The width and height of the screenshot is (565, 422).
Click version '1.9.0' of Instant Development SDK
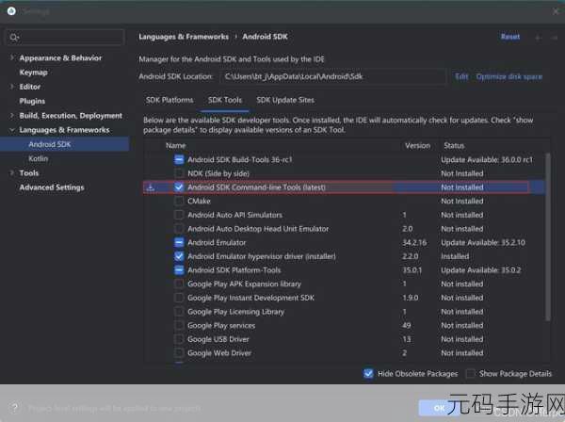click(x=411, y=298)
